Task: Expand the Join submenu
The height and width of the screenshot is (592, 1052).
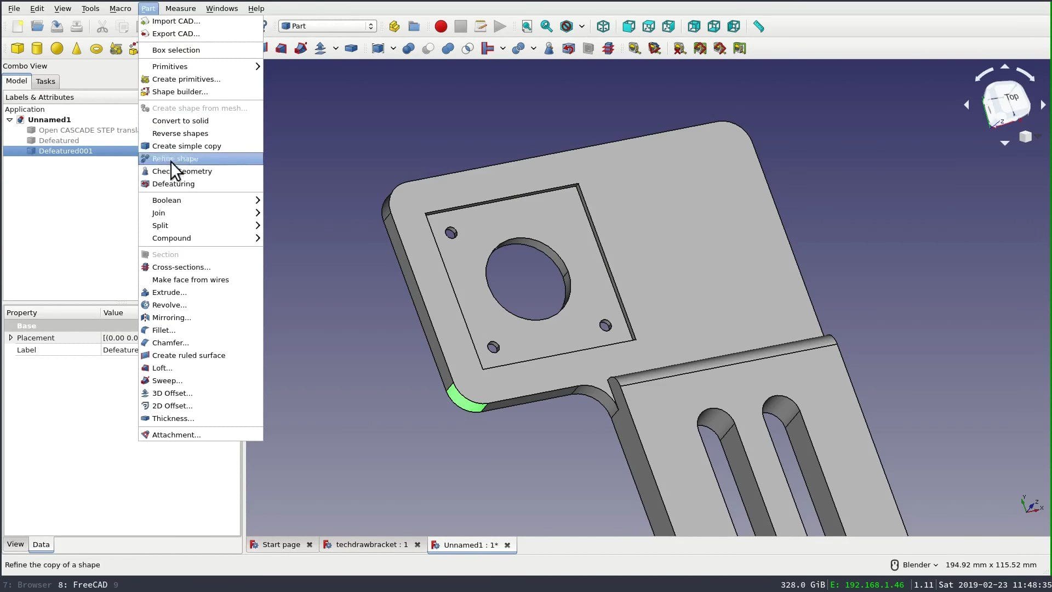Action: point(201,213)
